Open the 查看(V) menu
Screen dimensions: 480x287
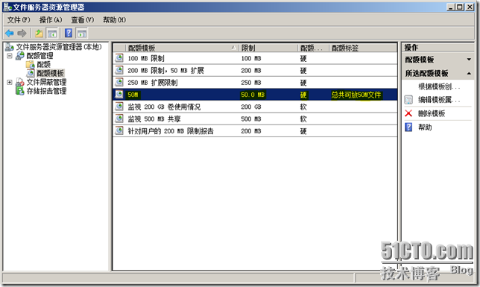point(83,20)
